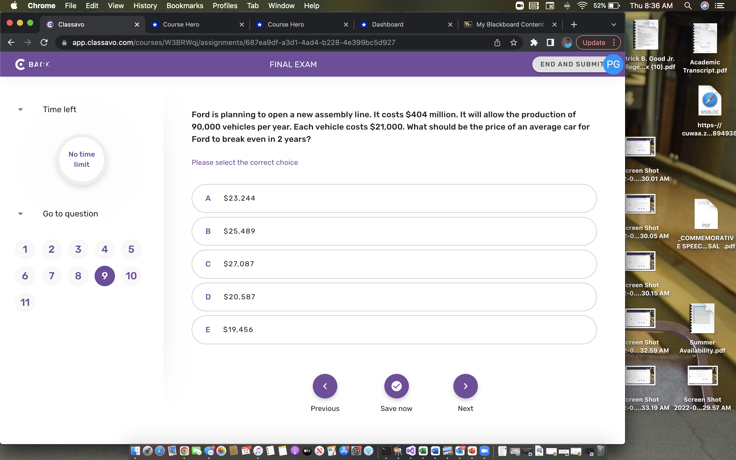736x460 pixels.
Task: Open Spotlight search in the menu bar
Action: point(688,5)
